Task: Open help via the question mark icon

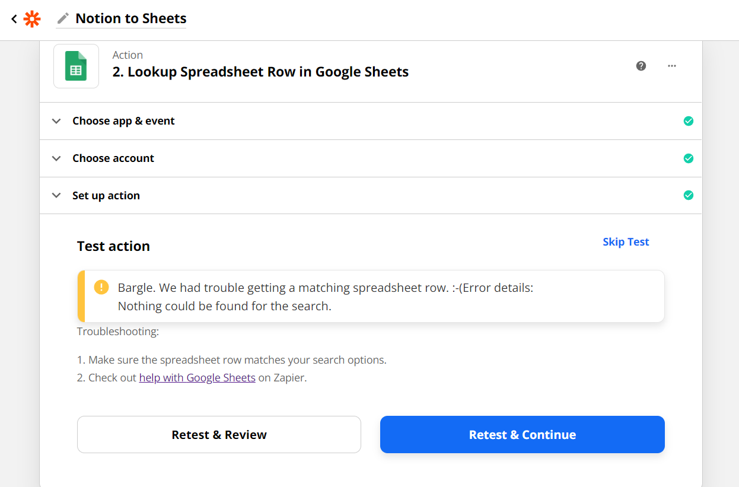Action: [641, 66]
